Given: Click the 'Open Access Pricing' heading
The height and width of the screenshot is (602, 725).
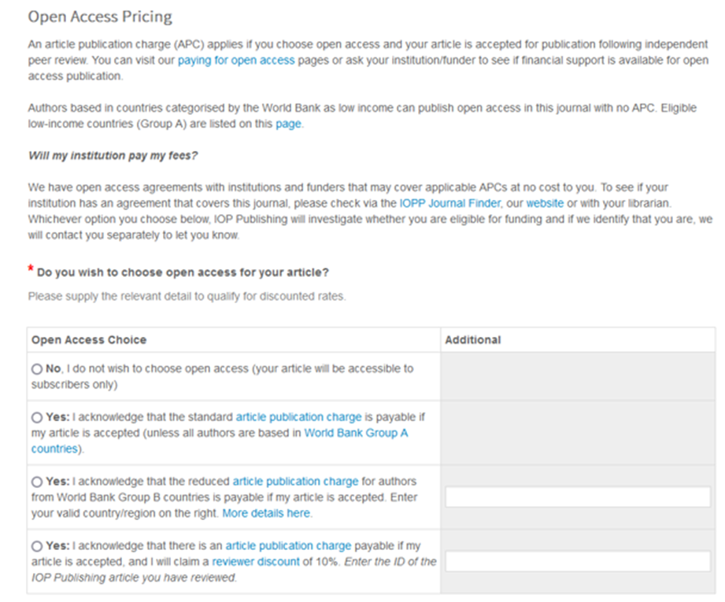Looking at the screenshot, I should click(x=100, y=17).
